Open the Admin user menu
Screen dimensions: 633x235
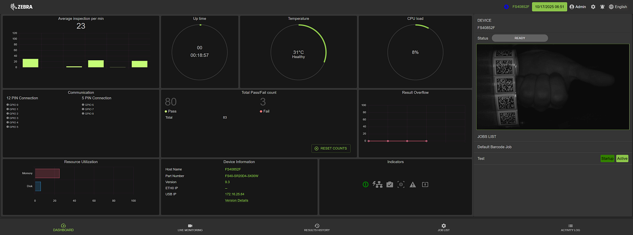click(578, 7)
